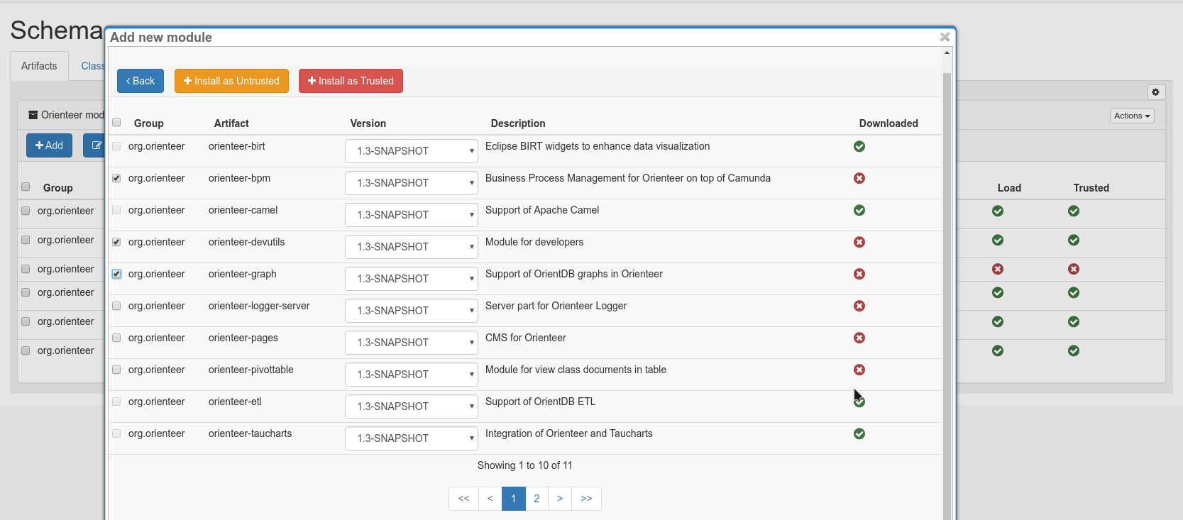Jump to first page with << button
The height and width of the screenshot is (520, 1183).
463,499
